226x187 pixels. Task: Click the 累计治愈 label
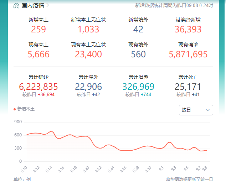coord(138,77)
